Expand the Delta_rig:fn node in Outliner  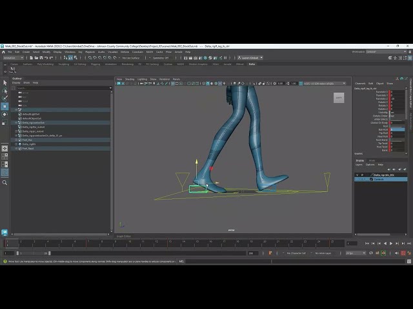coord(16,144)
